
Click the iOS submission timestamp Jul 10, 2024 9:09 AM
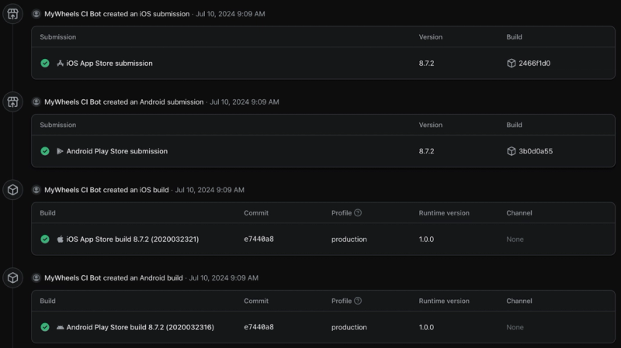(x=231, y=14)
